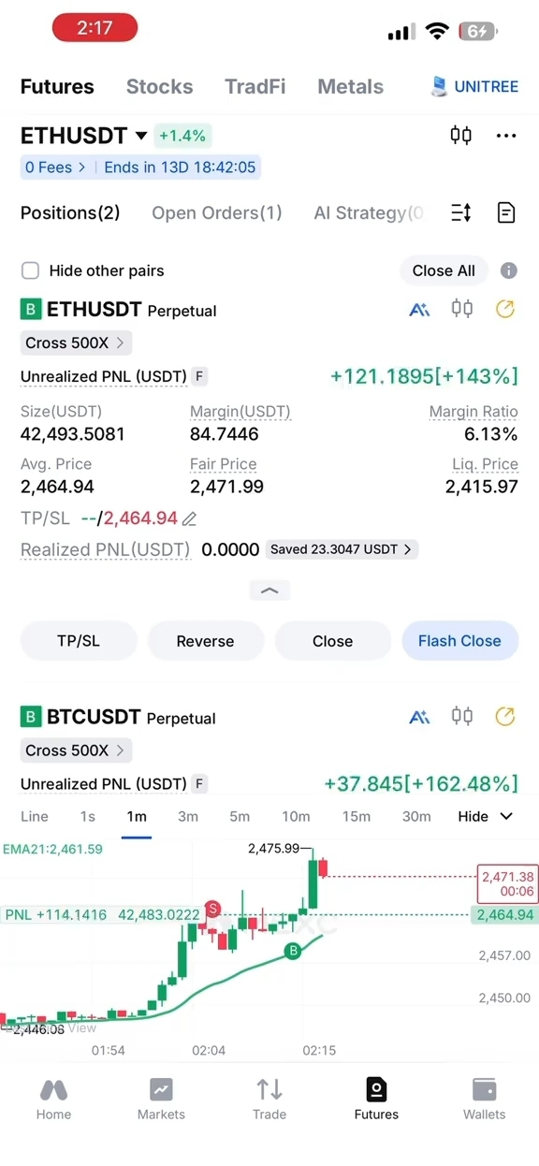Collapse the ETHUSDT position details chevron
This screenshot has height=1166, width=539.
(x=269, y=590)
